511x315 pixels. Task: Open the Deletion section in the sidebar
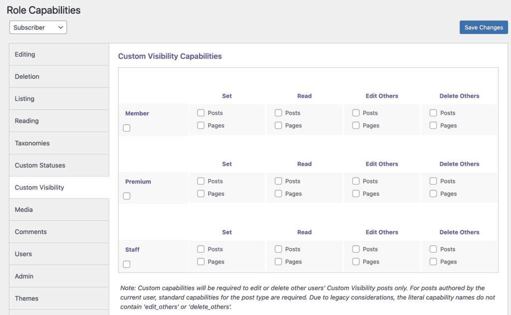(27, 76)
